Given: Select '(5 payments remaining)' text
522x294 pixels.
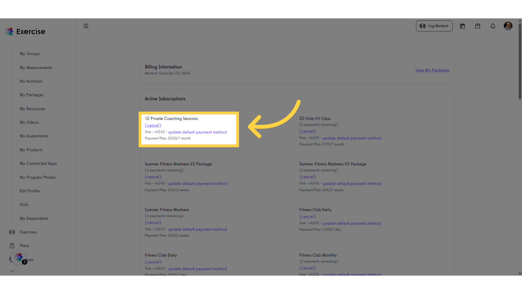Looking at the screenshot, I should pos(318,125).
